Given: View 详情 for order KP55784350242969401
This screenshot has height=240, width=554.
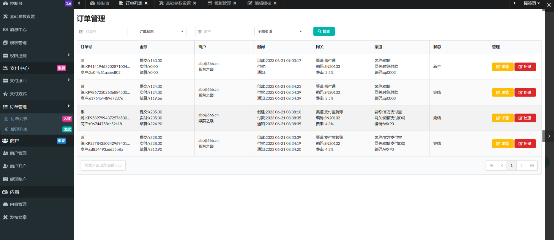Looking at the screenshot, I should coord(503,143).
